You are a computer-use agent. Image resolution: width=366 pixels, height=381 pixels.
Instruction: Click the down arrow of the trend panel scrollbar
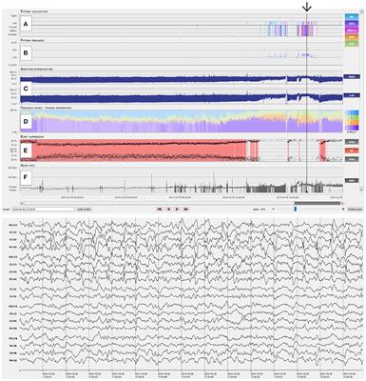coord(362,190)
